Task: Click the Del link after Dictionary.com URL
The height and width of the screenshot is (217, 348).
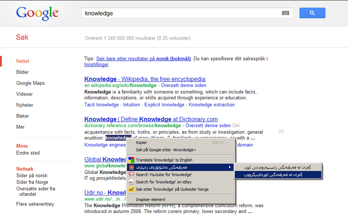Action: (236, 126)
